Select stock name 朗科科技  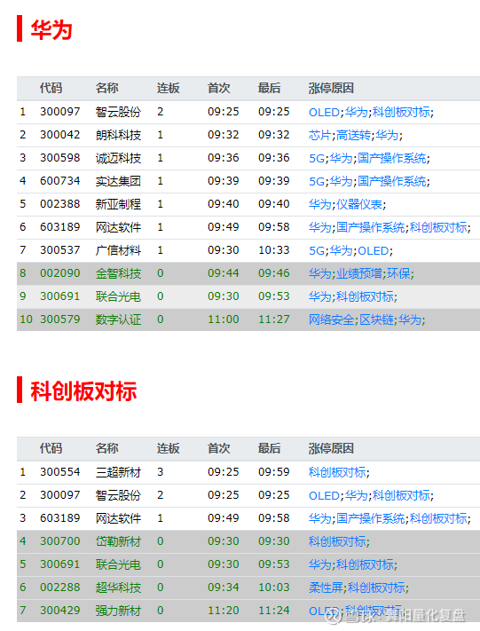tap(118, 135)
